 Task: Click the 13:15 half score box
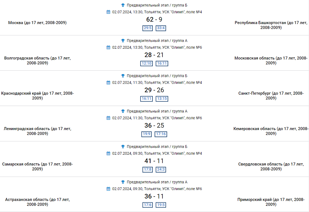[162, 99]
